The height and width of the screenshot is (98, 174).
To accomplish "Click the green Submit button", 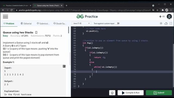I will click(159, 93).
